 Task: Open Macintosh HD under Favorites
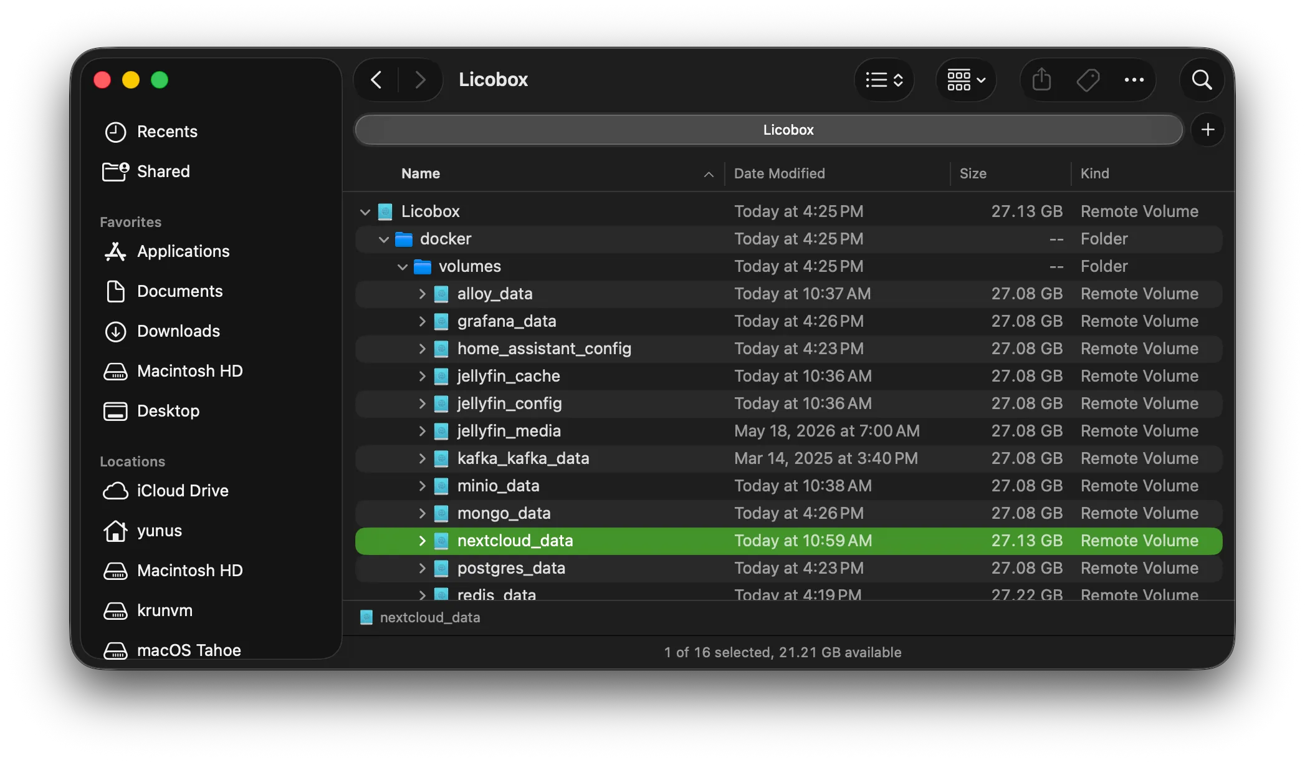tap(172, 371)
